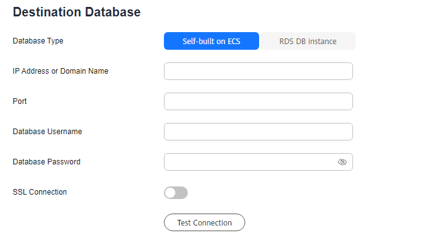The height and width of the screenshot is (240, 435).
Task: Pick the gray RDS DB instance button
Action: pos(308,41)
